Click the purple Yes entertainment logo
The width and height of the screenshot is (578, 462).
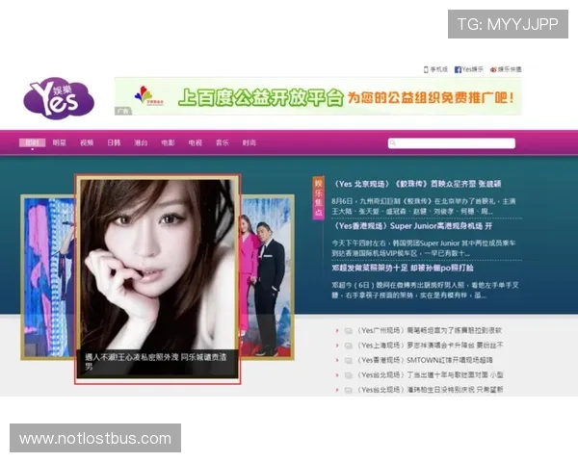(x=58, y=98)
